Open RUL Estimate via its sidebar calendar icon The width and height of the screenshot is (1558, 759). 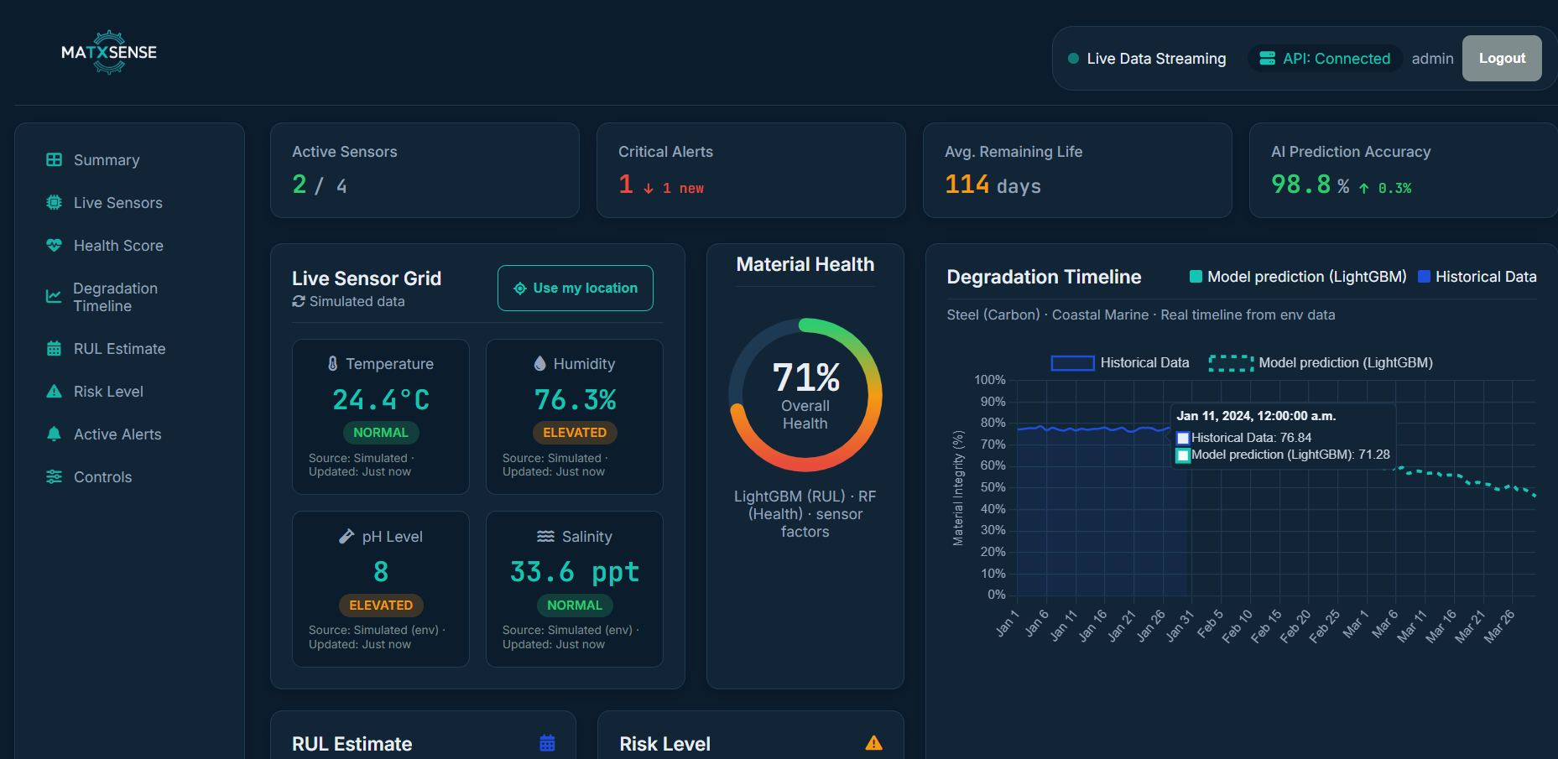[x=54, y=348]
